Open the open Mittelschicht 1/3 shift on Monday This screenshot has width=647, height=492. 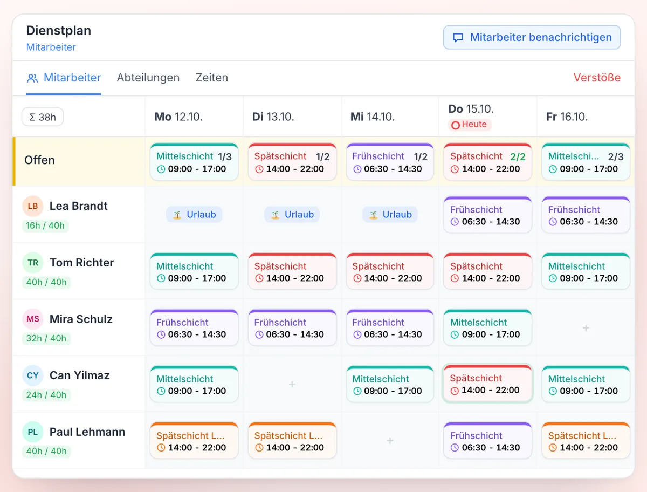(x=194, y=162)
